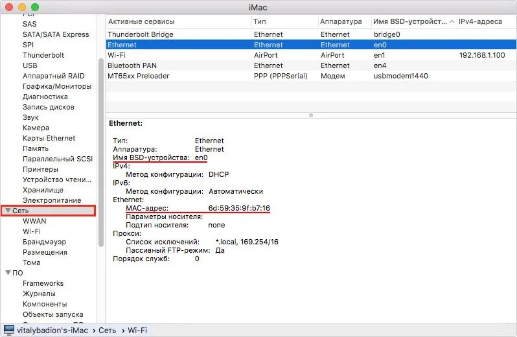The image size is (517, 337).
Task: Open Wi-Fi under Сеть in sidebar
Action: tap(32, 231)
